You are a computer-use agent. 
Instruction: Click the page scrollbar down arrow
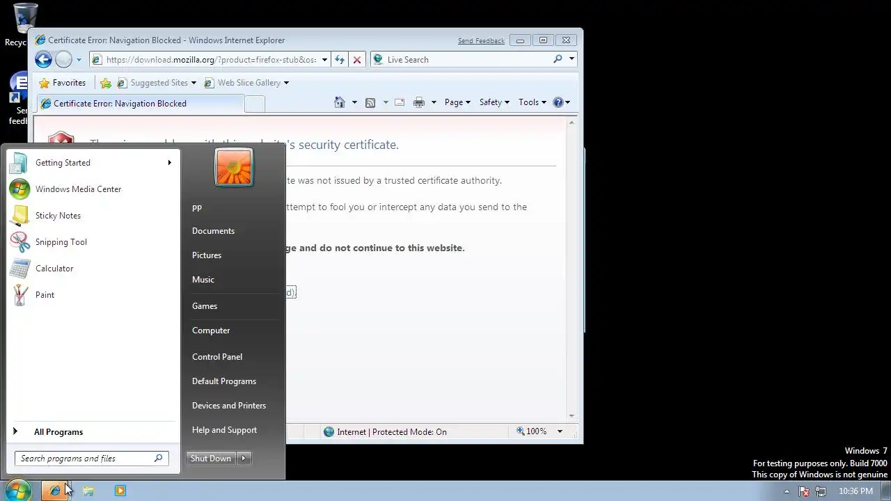click(571, 415)
